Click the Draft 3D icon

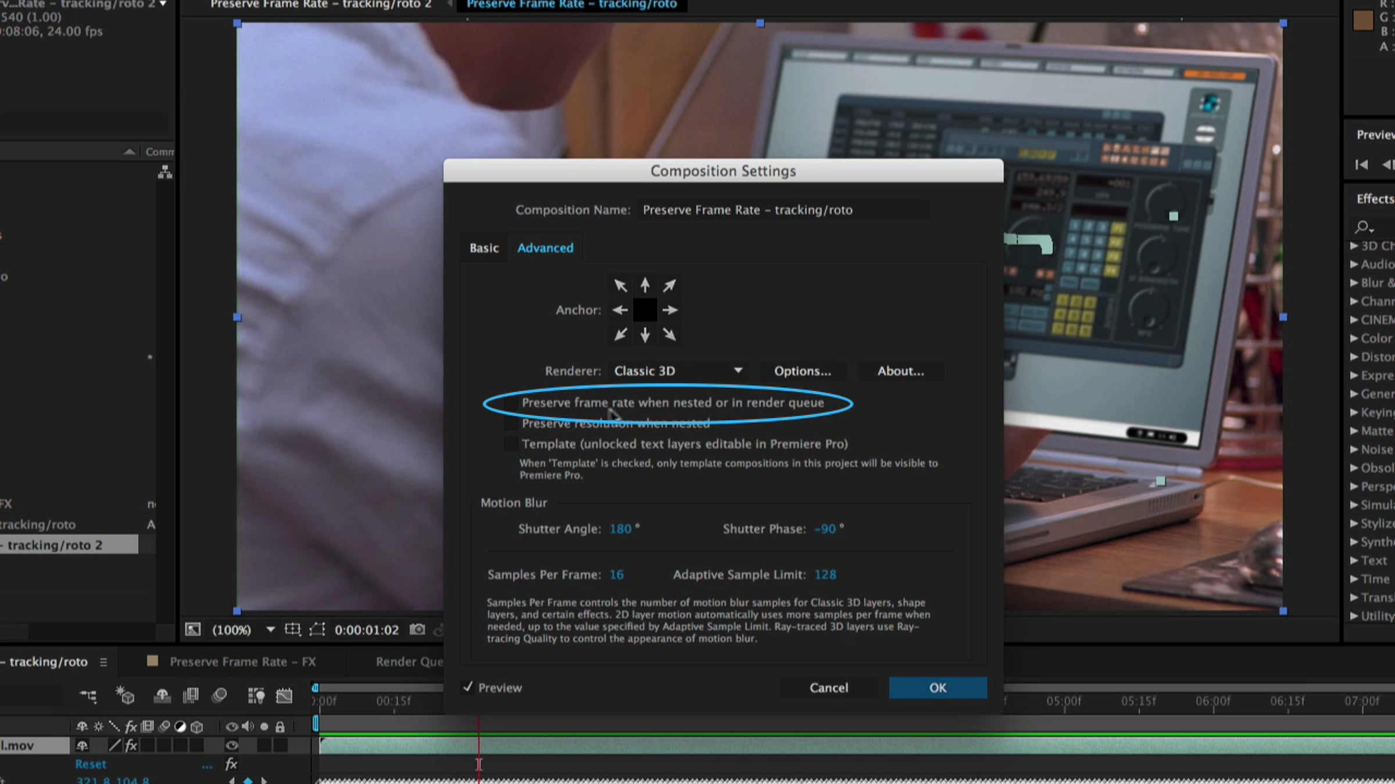click(x=125, y=695)
